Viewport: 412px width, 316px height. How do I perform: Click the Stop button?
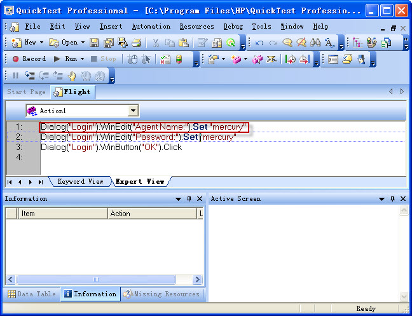click(x=103, y=59)
